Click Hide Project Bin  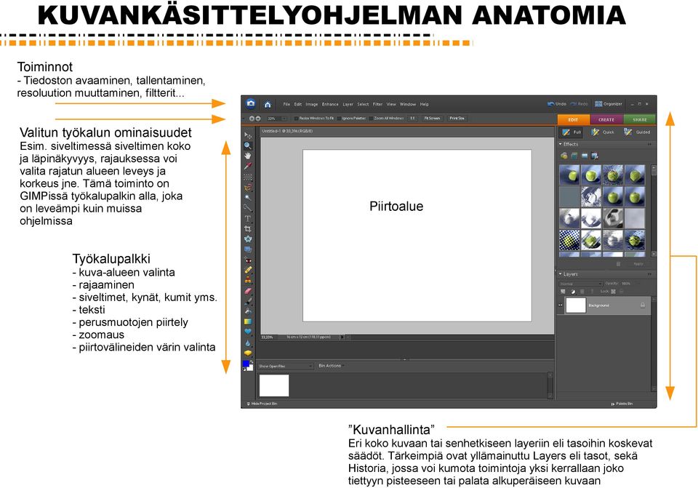[262, 404]
